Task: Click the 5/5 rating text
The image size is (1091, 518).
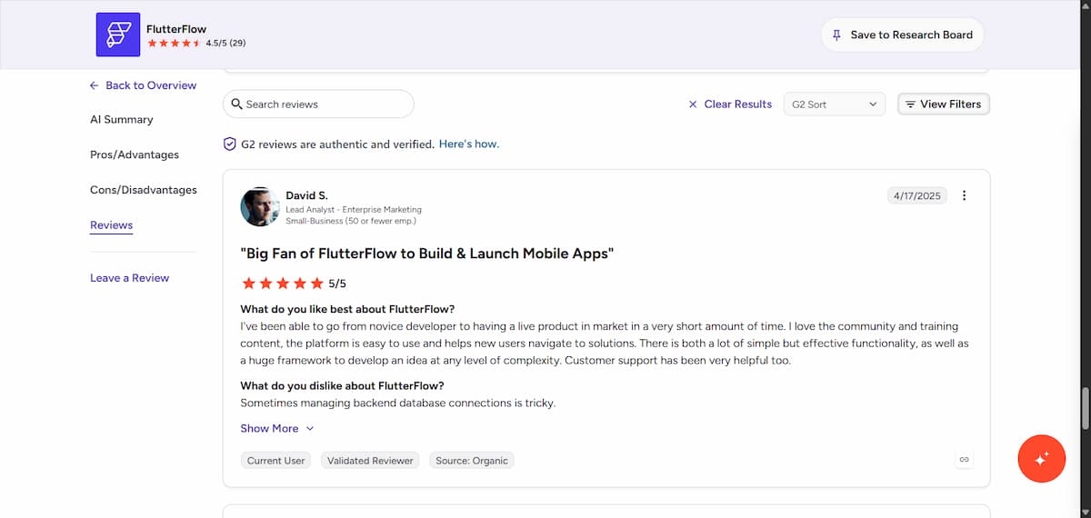Action: [337, 284]
